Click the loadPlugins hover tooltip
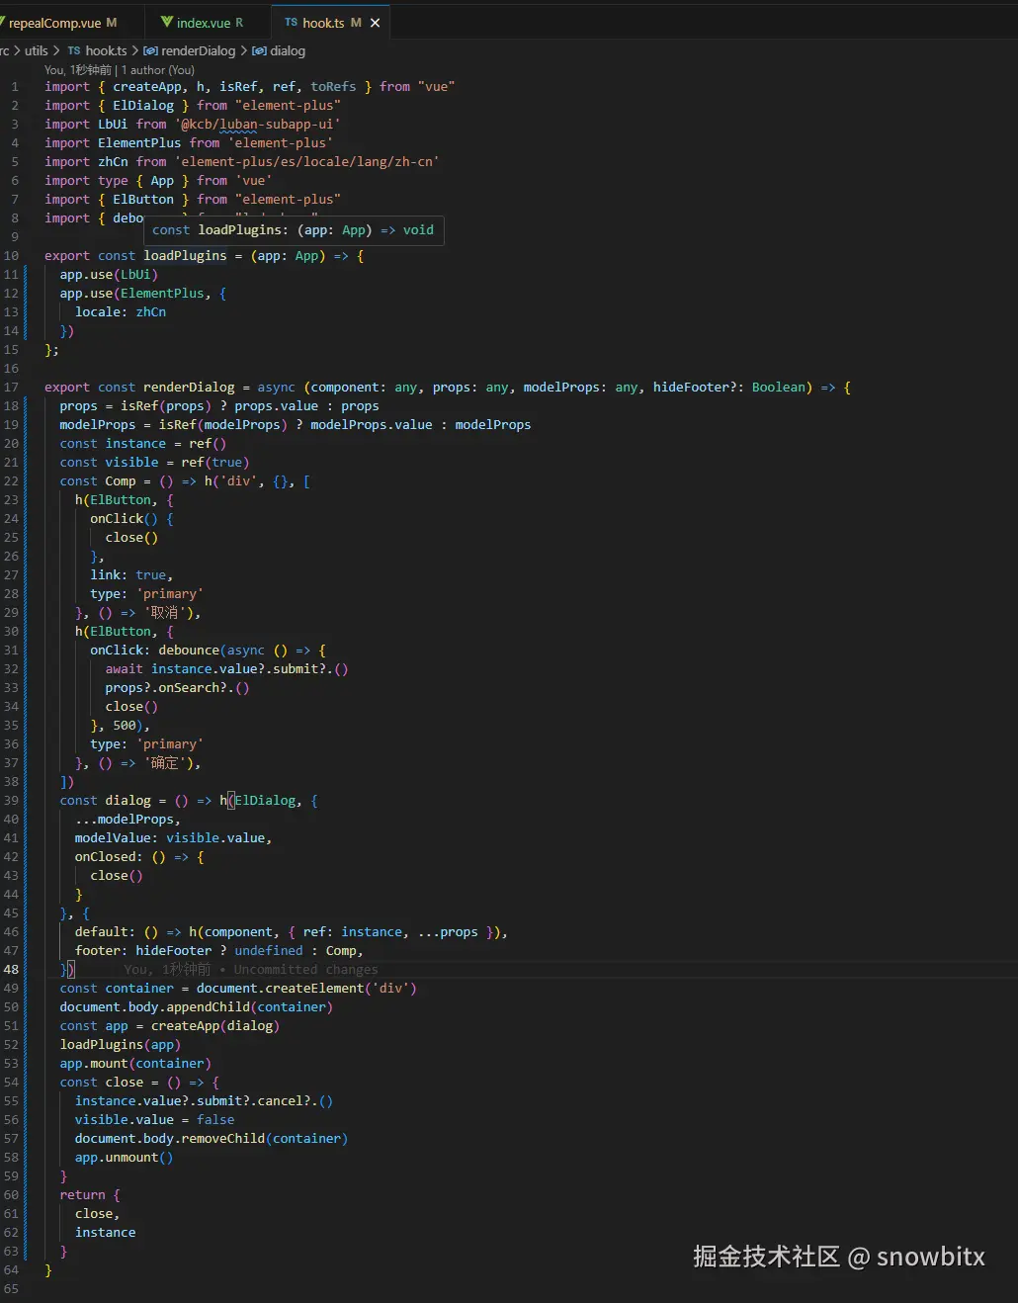Image resolution: width=1018 pixels, height=1303 pixels. [x=293, y=230]
